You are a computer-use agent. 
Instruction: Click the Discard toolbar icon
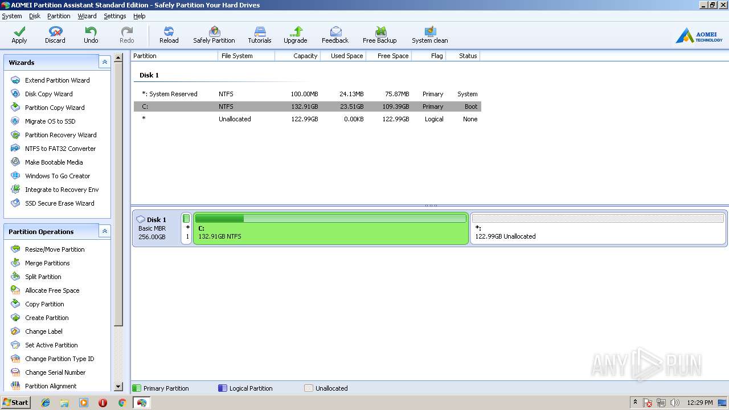click(55, 31)
